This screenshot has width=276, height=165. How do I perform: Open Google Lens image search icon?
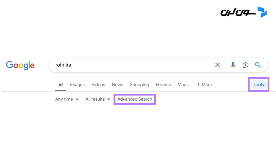point(245,65)
